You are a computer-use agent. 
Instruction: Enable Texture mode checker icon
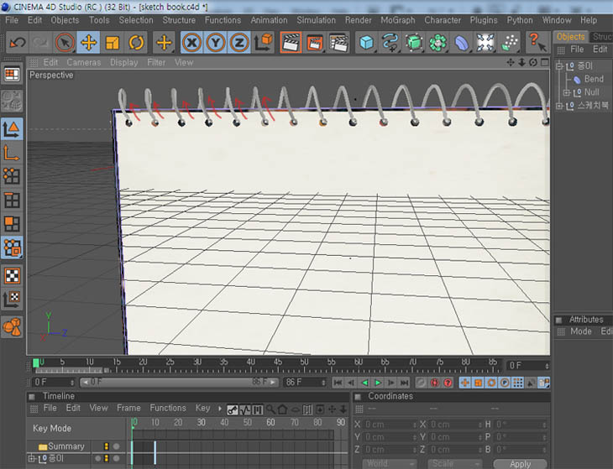point(12,276)
